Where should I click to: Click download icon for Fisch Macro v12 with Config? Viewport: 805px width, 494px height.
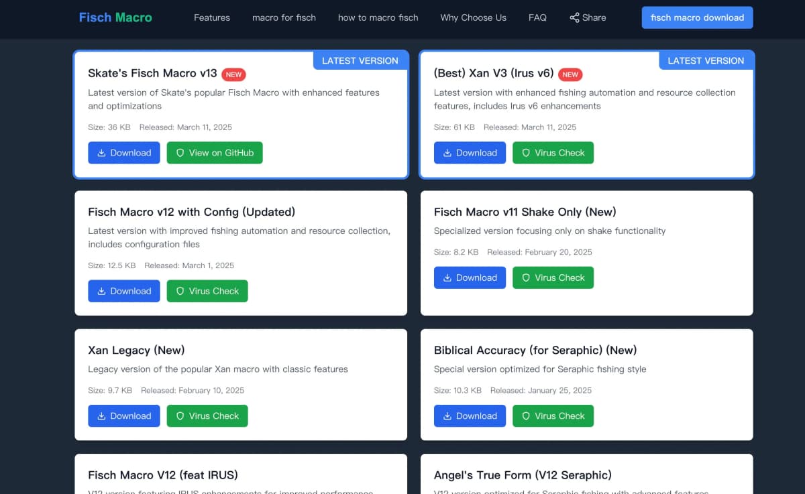102,291
